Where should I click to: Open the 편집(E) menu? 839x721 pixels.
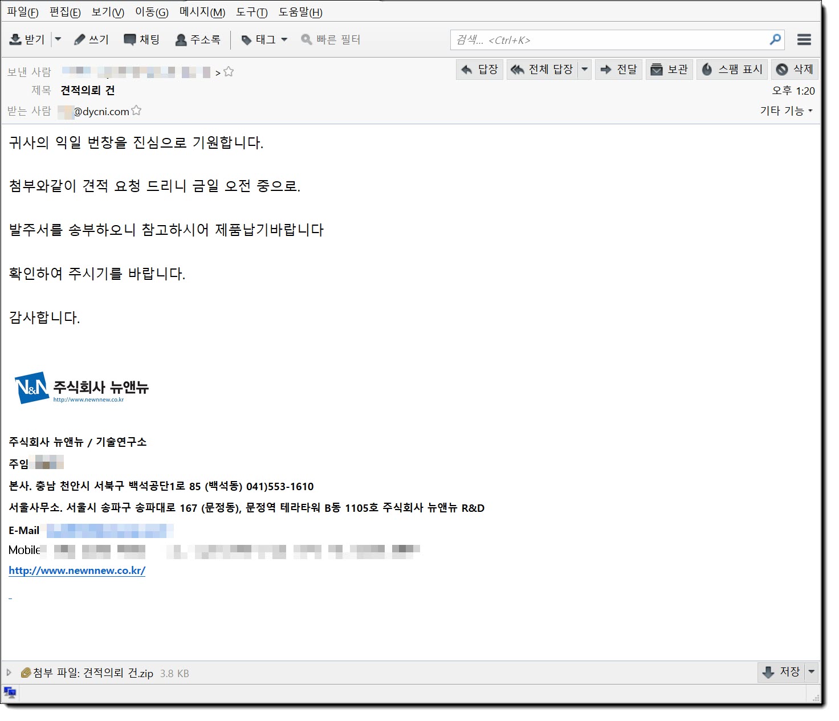(65, 12)
